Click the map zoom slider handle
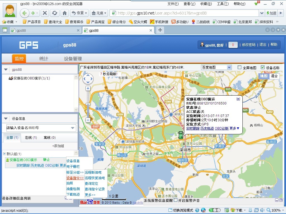Image resolution: width=286 pixels, height=214 pixels. (x=88, y=104)
